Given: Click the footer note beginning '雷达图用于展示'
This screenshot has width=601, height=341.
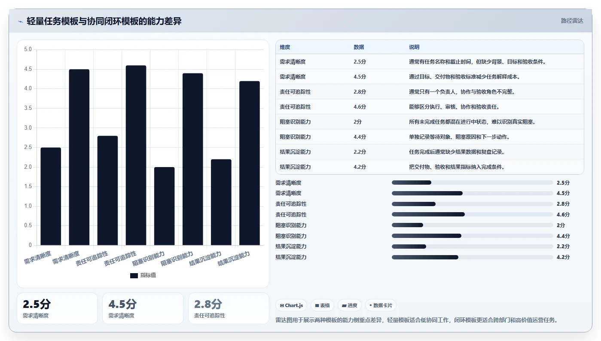Looking at the screenshot, I should tap(416, 320).
